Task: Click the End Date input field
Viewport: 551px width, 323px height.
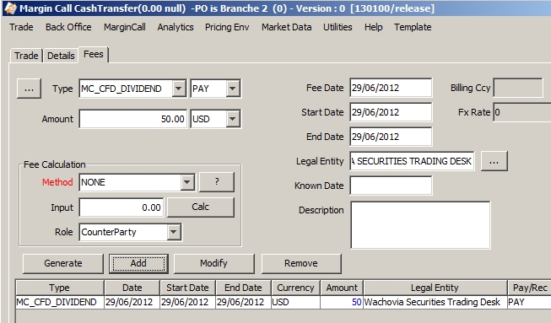Action: point(391,137)
